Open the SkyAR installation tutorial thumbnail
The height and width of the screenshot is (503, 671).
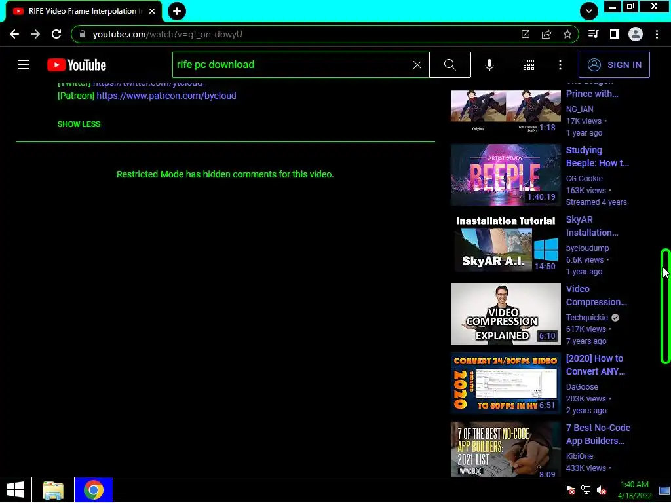click(x=506, y=244)
